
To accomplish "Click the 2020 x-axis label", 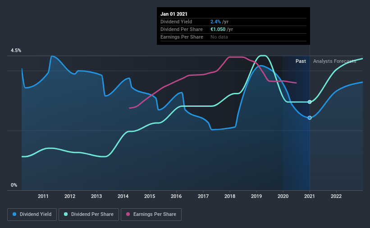I will click(283, 196).
